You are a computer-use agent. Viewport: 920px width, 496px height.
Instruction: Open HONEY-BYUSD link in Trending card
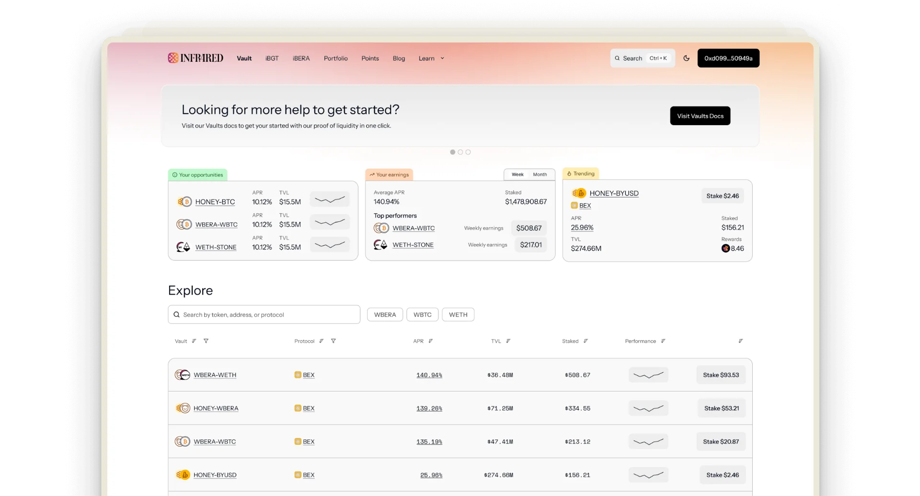[614, 193]
